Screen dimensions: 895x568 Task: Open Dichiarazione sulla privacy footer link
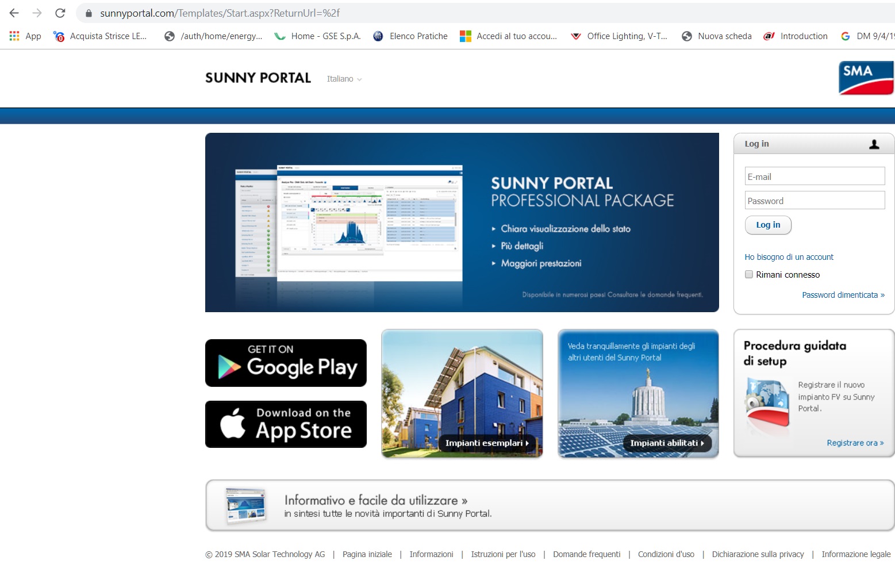pyautogui.click(x=758, y=554)
